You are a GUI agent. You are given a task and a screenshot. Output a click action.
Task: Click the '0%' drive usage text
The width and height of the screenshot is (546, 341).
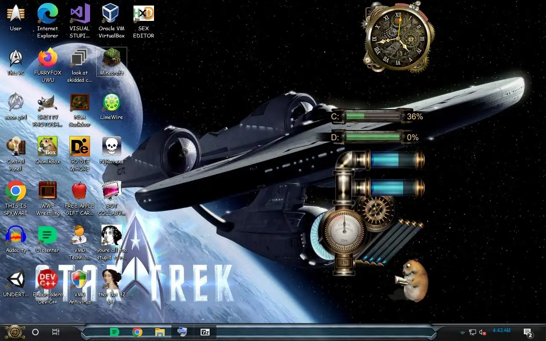(412, 138)
